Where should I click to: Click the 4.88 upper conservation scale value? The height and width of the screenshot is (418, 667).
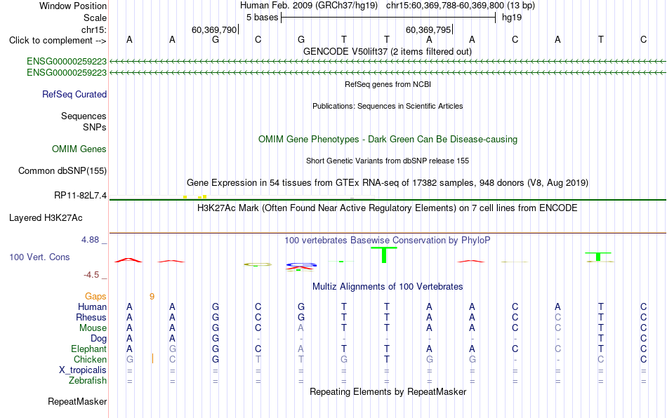90,240
